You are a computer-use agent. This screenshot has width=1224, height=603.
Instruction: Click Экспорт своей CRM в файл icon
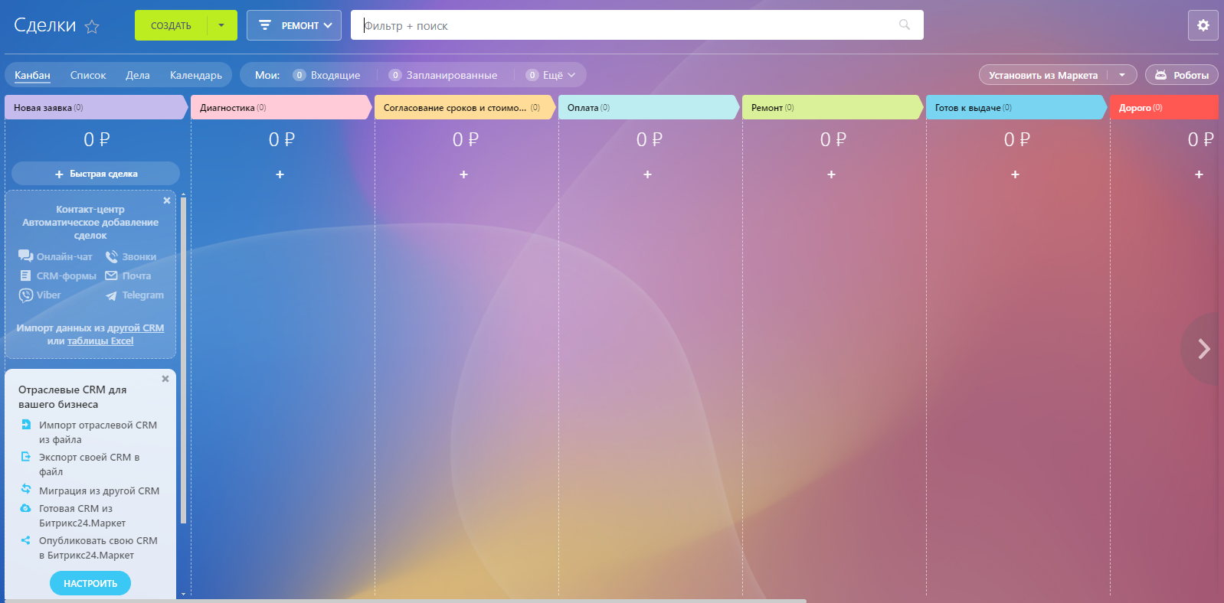pyautogui.click(x=26, y=457)
